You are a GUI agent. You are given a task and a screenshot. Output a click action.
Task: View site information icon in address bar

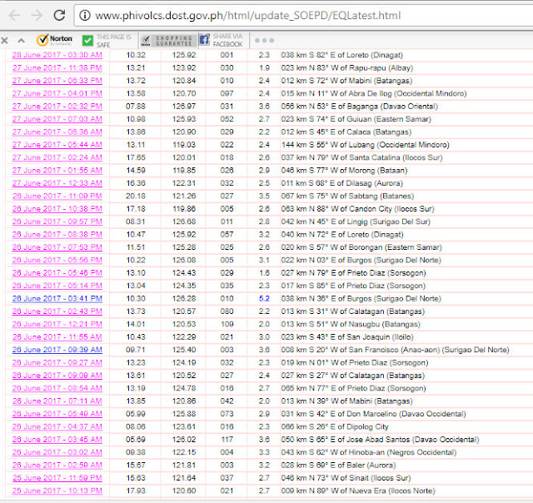pos(85,15)
